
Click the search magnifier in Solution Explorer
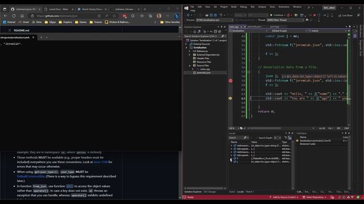tap(222, 36)
